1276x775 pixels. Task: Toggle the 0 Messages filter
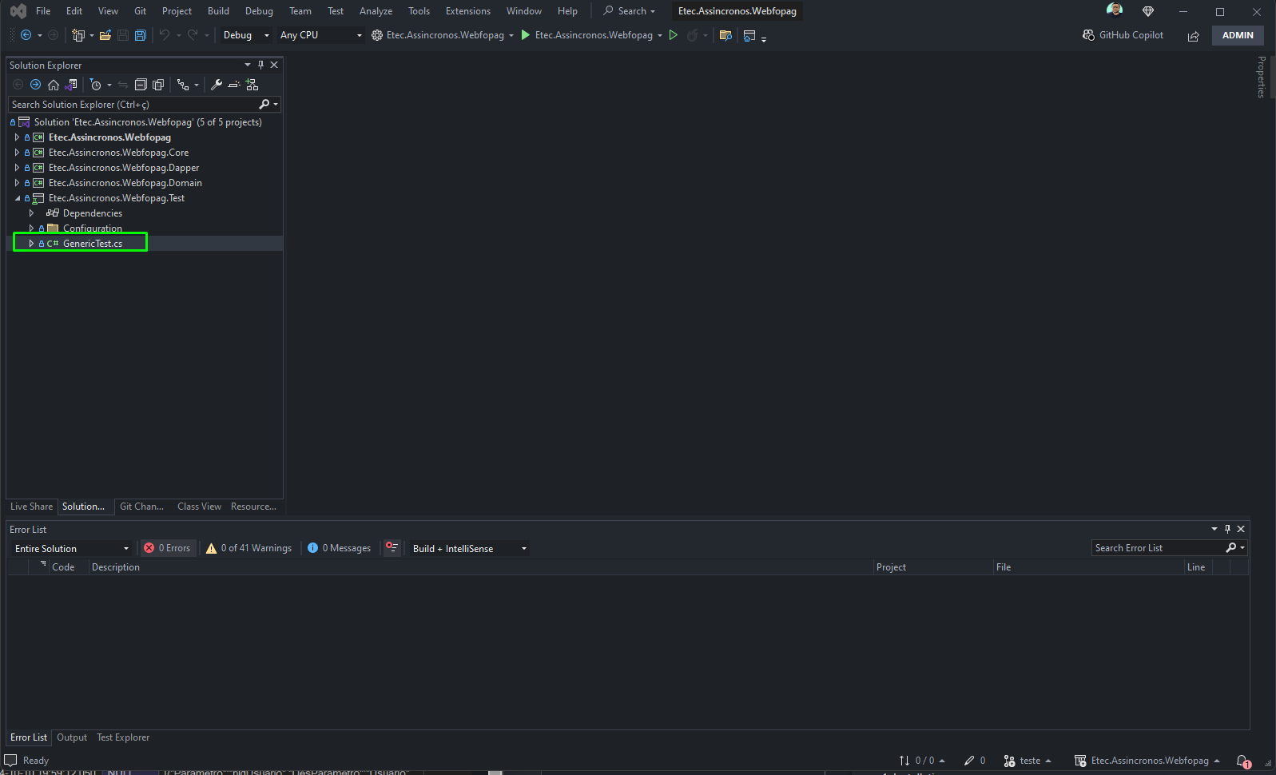340,548
